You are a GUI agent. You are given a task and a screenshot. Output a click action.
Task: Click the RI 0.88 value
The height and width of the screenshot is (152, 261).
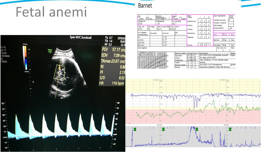click(113, 67)
